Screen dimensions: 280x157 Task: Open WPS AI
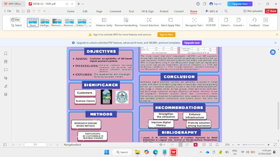(212, 11)
